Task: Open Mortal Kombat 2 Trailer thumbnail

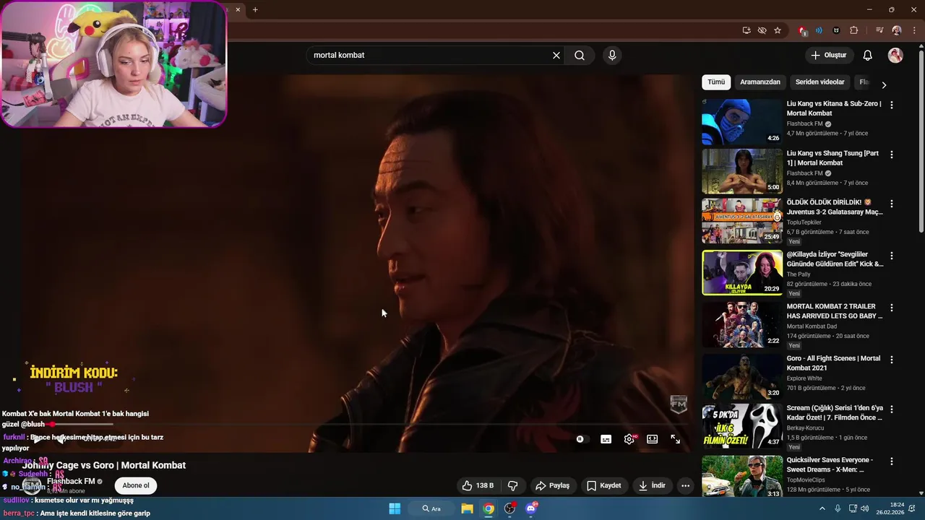Action: (741, 325)
